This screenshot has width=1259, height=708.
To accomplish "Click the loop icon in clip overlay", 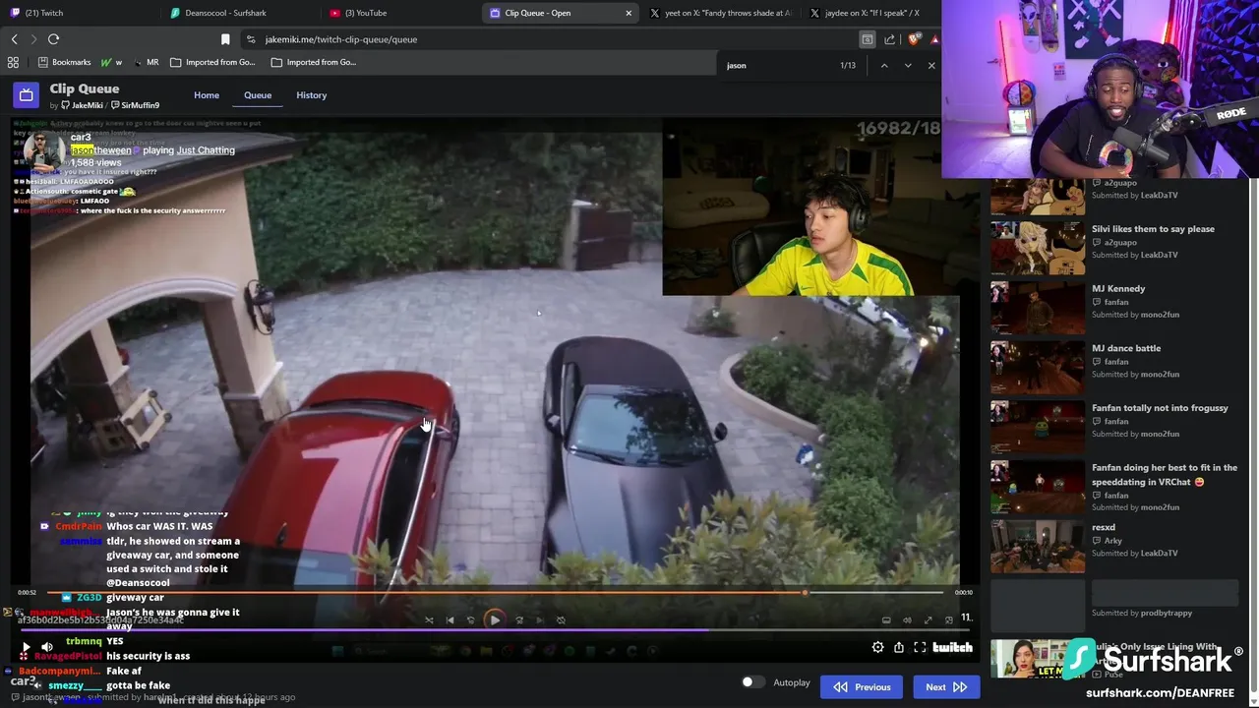I will point(561,620).
